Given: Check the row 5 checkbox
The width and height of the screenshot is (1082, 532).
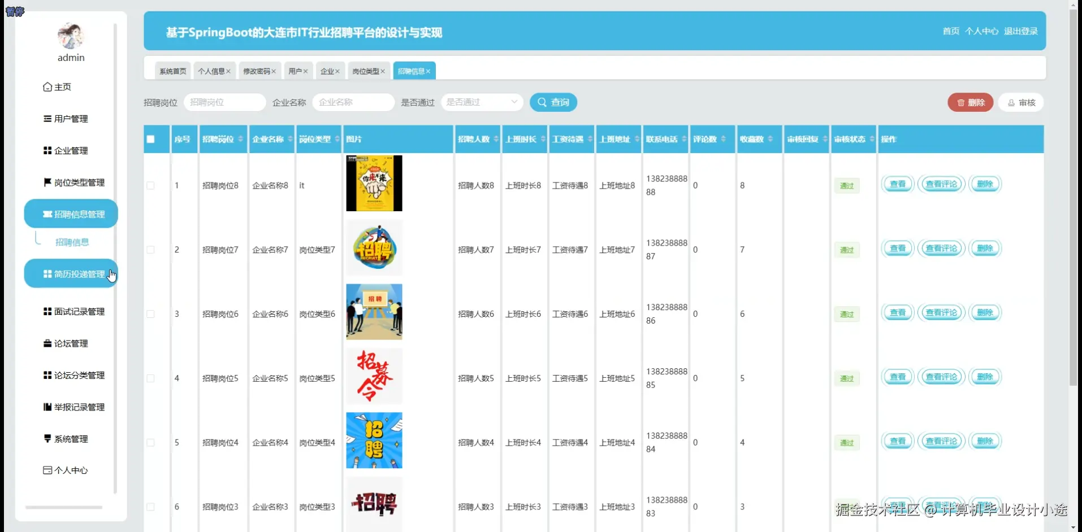Looking at the screenshot, I should coord(150,443).
